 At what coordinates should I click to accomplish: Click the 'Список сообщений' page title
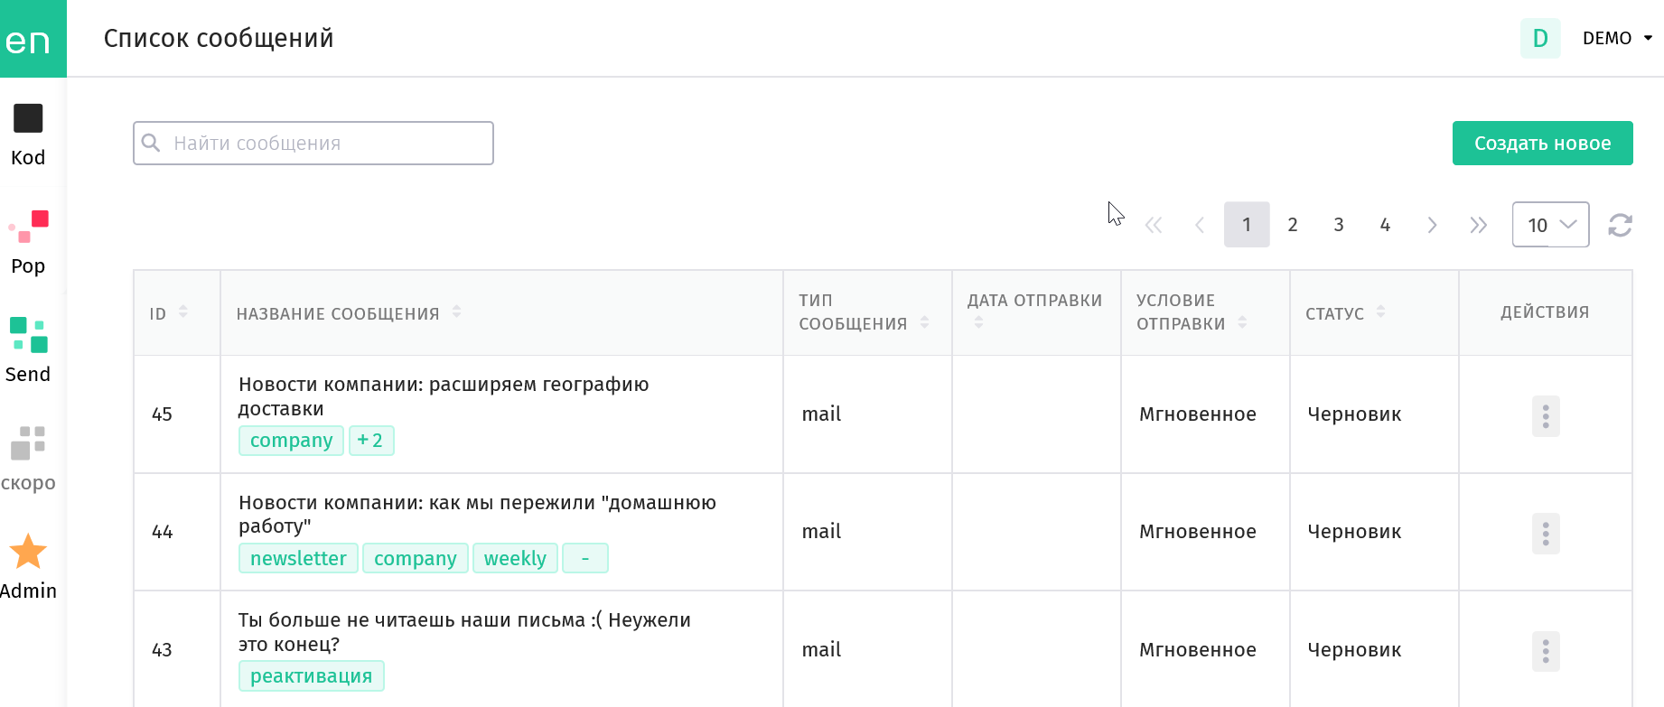tap(219, 38)
